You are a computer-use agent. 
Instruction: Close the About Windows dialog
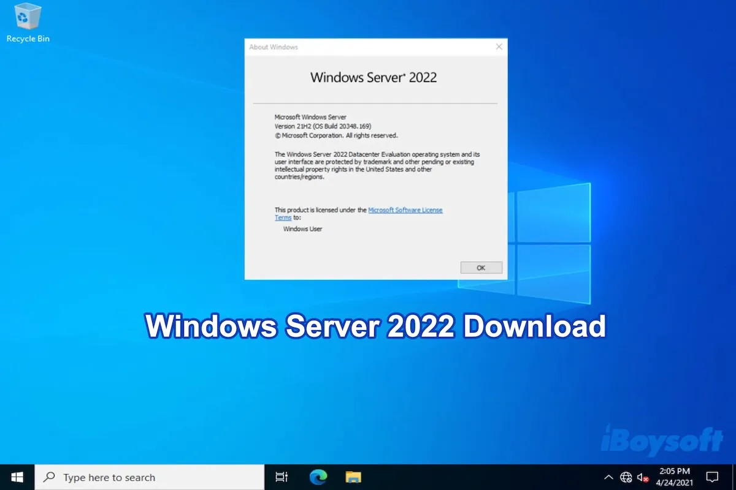(x=499, y=47)
